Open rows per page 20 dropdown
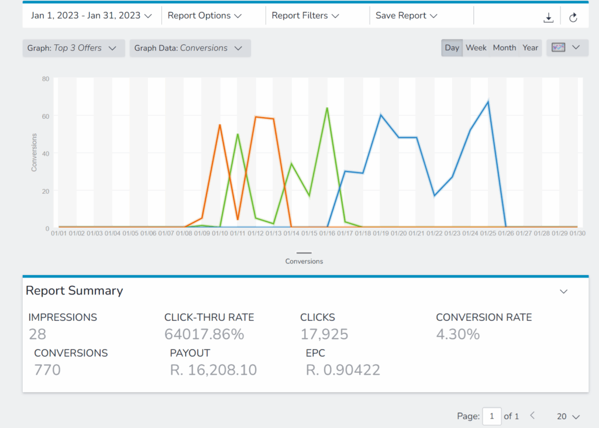The height and width of the screenshot is (428, 599). click(x=568, y=416)
